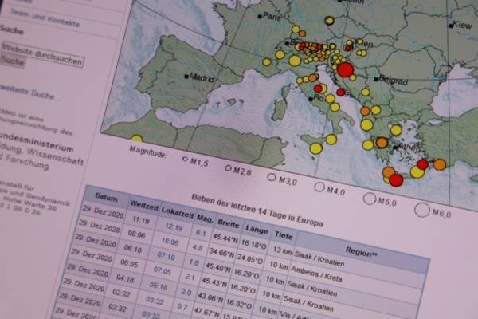Click the yellow quake marker near Sicily
The image size is (478, 319).
pyautogui.click(x=316, y=148)
